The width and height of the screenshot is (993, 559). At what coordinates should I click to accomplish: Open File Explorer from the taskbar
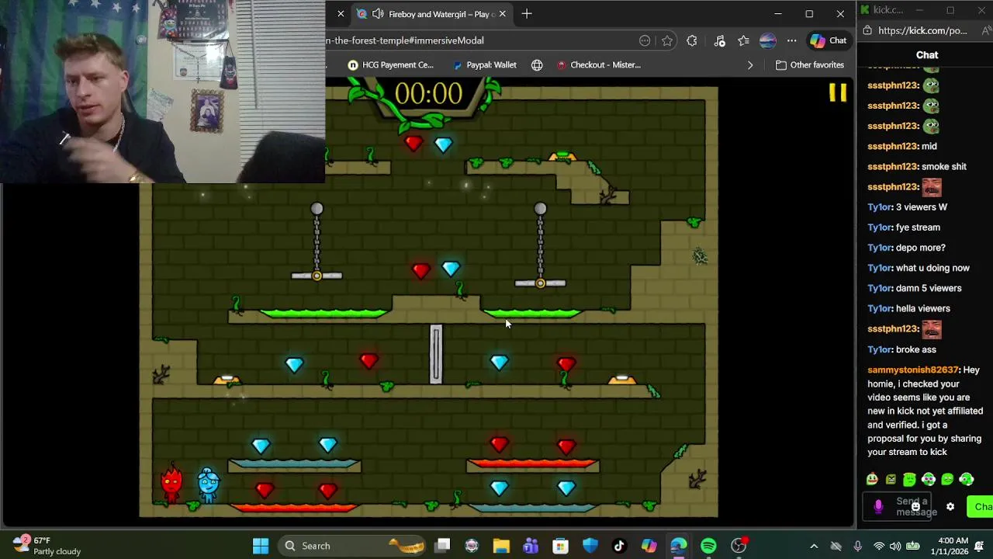[501, 546]
